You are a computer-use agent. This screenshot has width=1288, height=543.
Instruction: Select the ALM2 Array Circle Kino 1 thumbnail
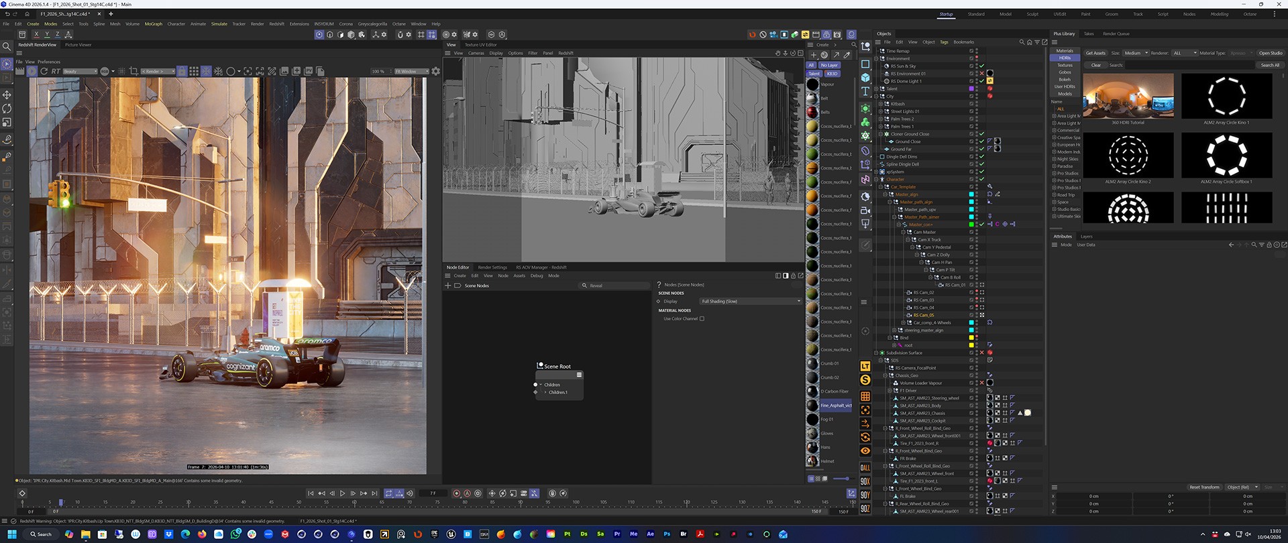[1226, 97]
